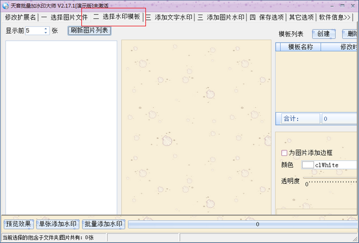This screenshot has height=243, width=359.
Task: Click the 创建 template button
Action: pyautogui.click(x=324, y=34)
